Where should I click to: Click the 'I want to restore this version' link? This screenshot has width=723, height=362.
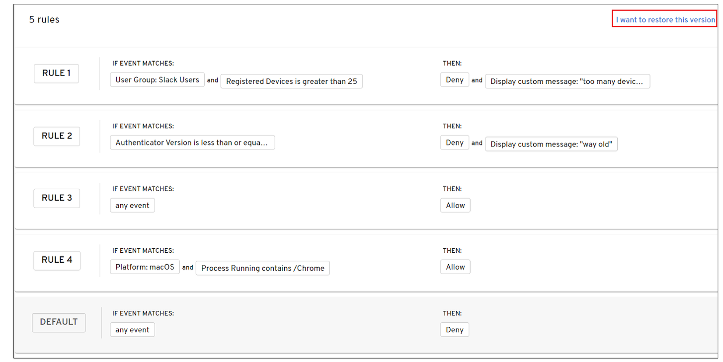665,20
